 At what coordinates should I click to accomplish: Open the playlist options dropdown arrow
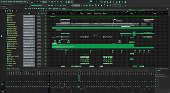(24, 8)
